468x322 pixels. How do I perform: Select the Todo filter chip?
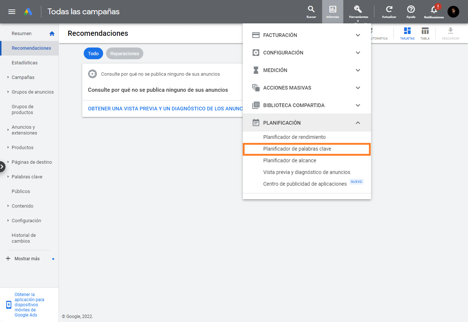[x=93, y=53]
